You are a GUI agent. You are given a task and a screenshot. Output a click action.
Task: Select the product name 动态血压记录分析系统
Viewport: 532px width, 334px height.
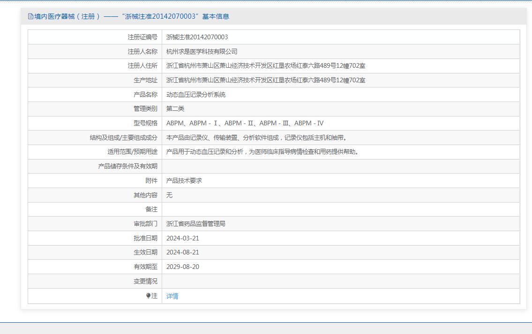pos(195,94)
